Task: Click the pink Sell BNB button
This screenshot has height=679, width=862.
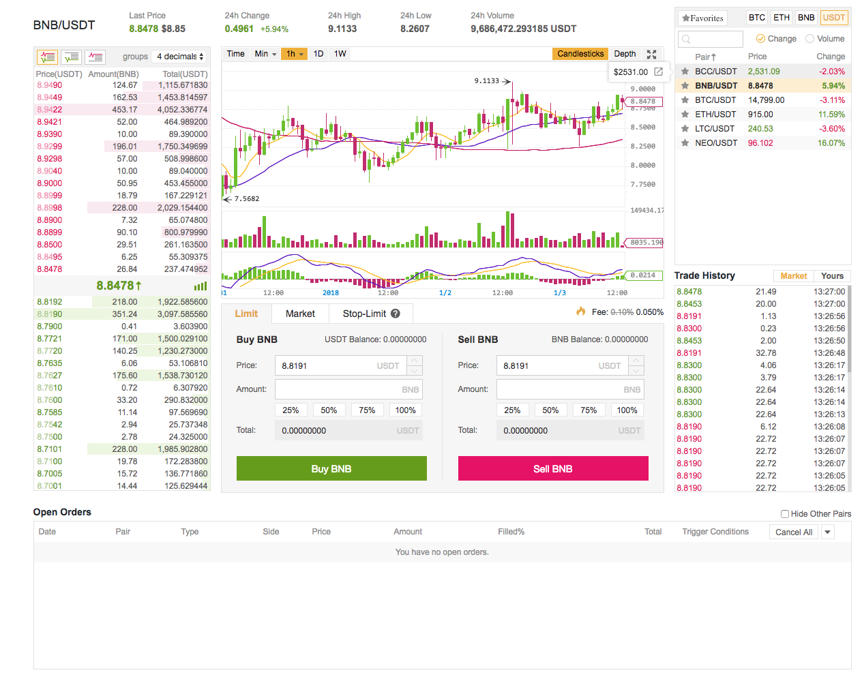Action: click(553, 468)
